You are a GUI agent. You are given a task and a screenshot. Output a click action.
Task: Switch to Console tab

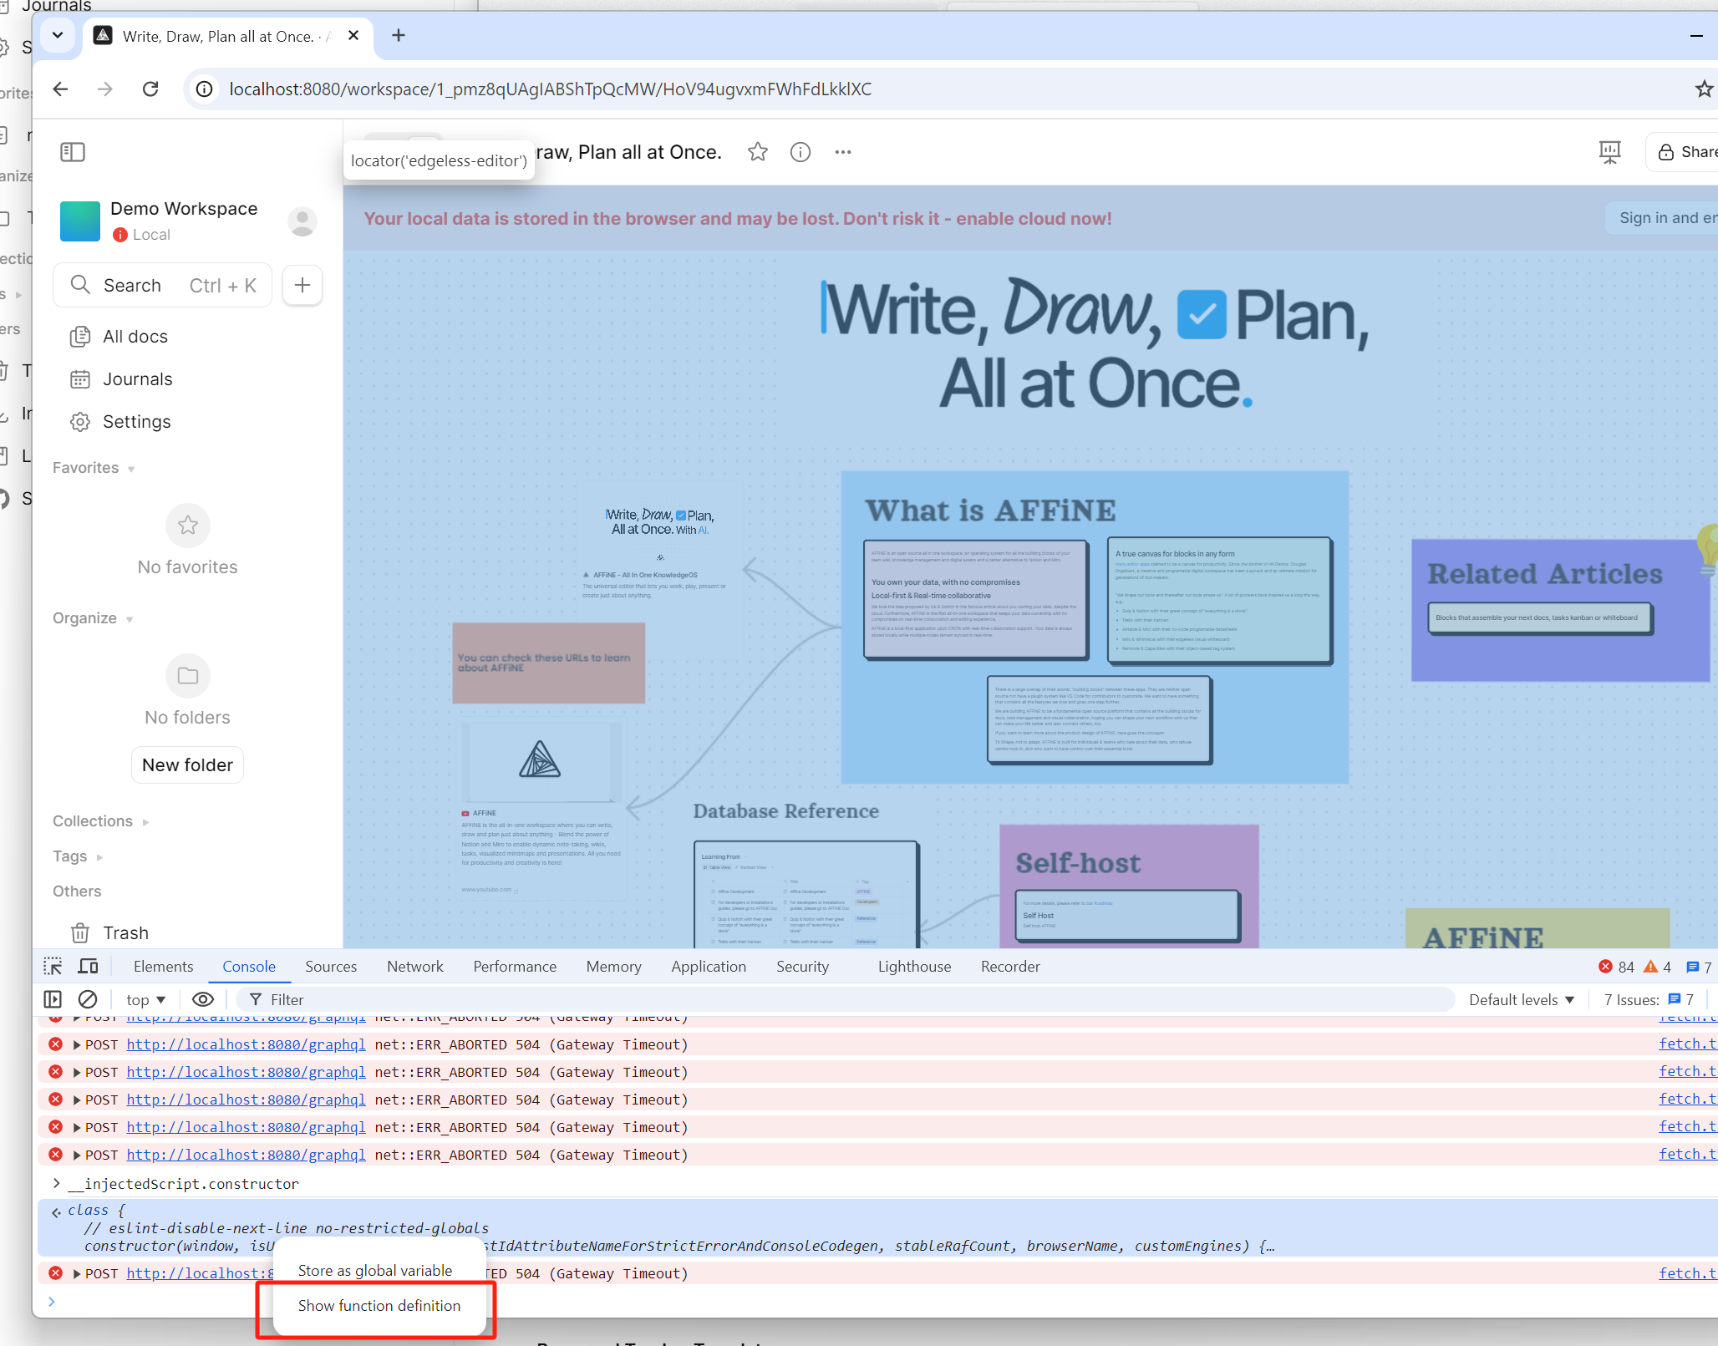tap(249, 967)
